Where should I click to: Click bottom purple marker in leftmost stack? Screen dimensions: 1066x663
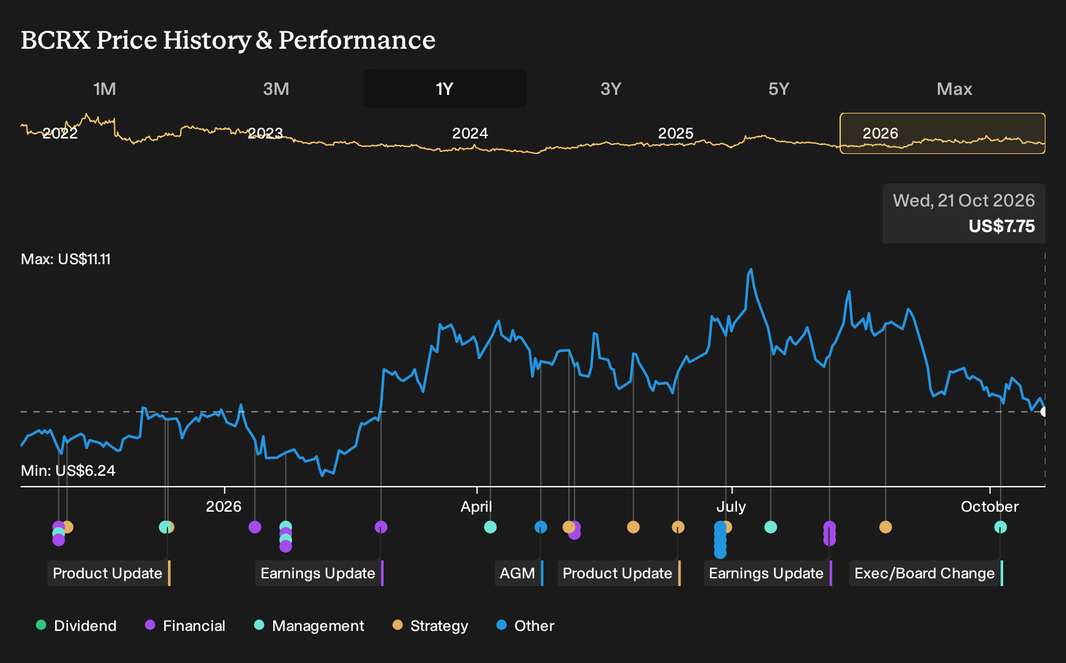click(x=58, y=540)
